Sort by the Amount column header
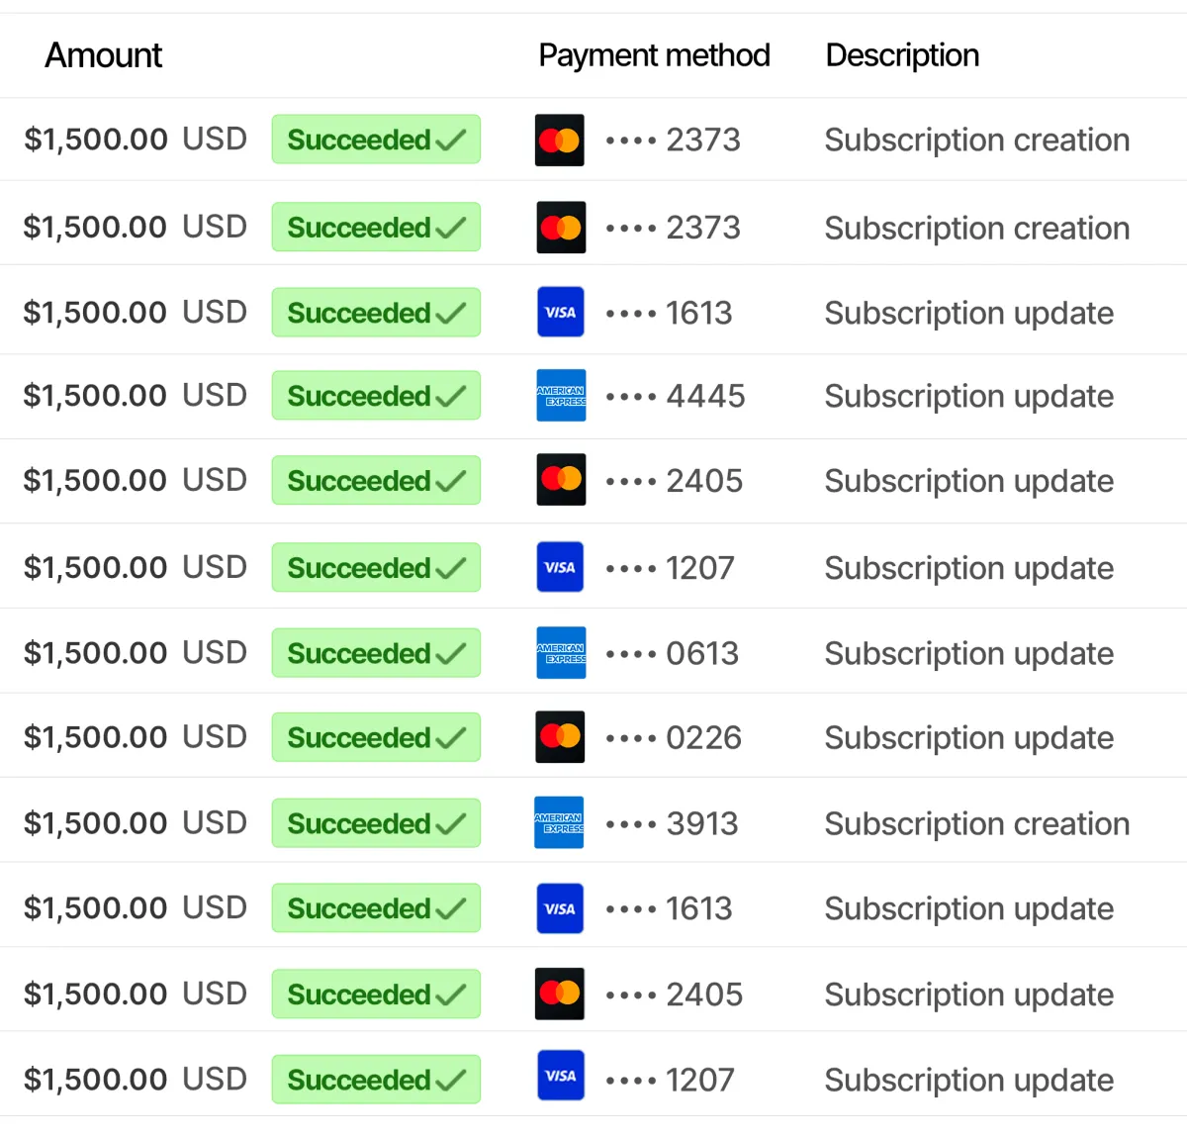The height and width of the screenshot is (1137, 1187). (104, 55)
